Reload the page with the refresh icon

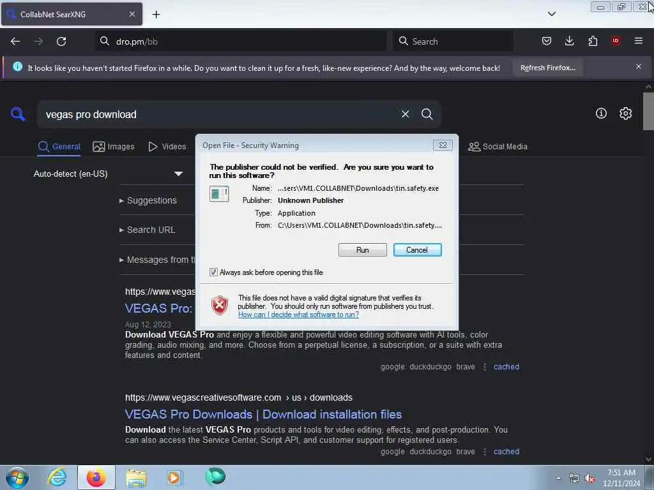61,41
